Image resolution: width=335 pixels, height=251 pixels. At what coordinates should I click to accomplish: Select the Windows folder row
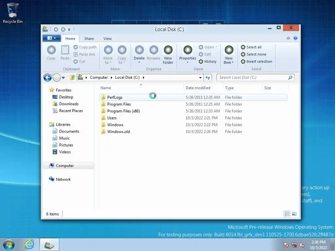[x=193, y=125]
